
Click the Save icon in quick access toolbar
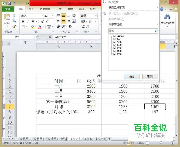[x=9, y=3]
